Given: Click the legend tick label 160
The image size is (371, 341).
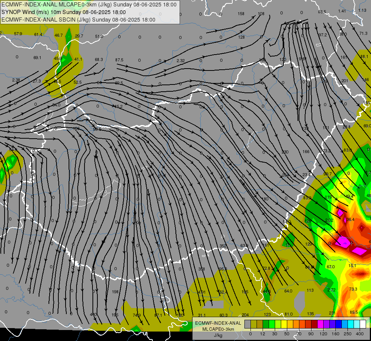Looking at the screenshot, I should [x=335, y=334].
